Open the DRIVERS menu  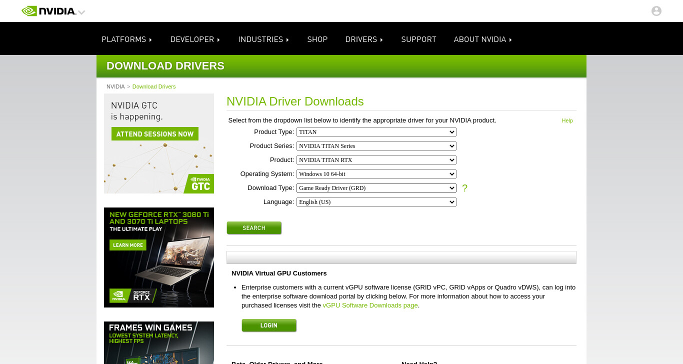tap(364, 39)
